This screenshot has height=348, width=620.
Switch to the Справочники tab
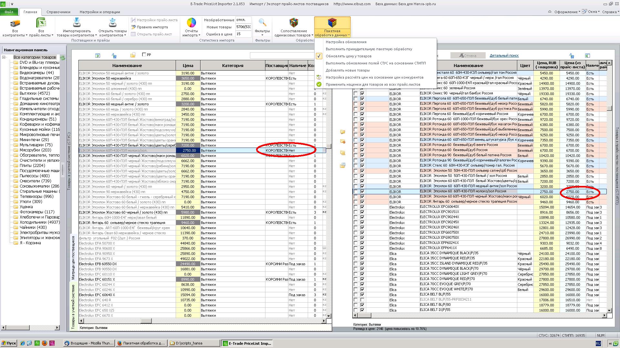pos(58,12)
